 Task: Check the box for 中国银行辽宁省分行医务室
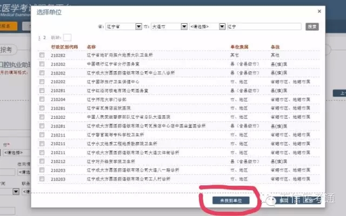tap(42, 64)
